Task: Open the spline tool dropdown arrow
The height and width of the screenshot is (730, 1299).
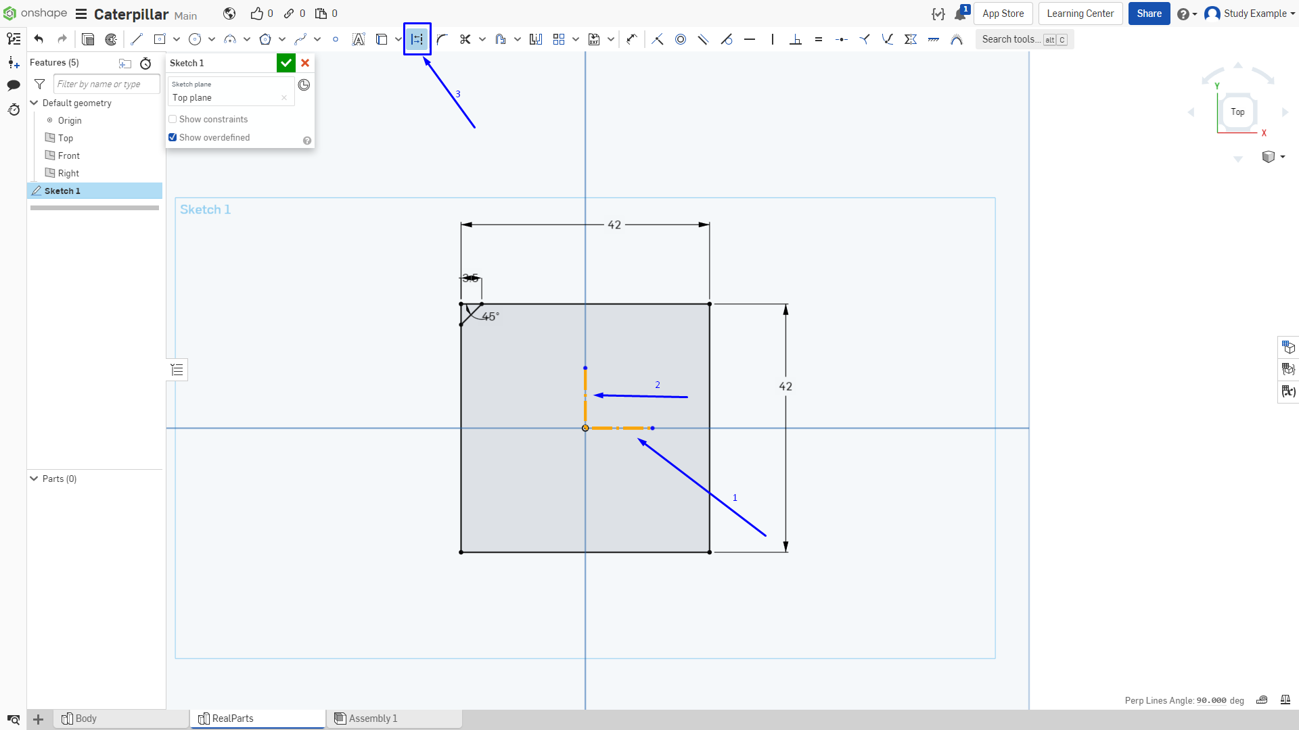Action: tap(317, 39)
